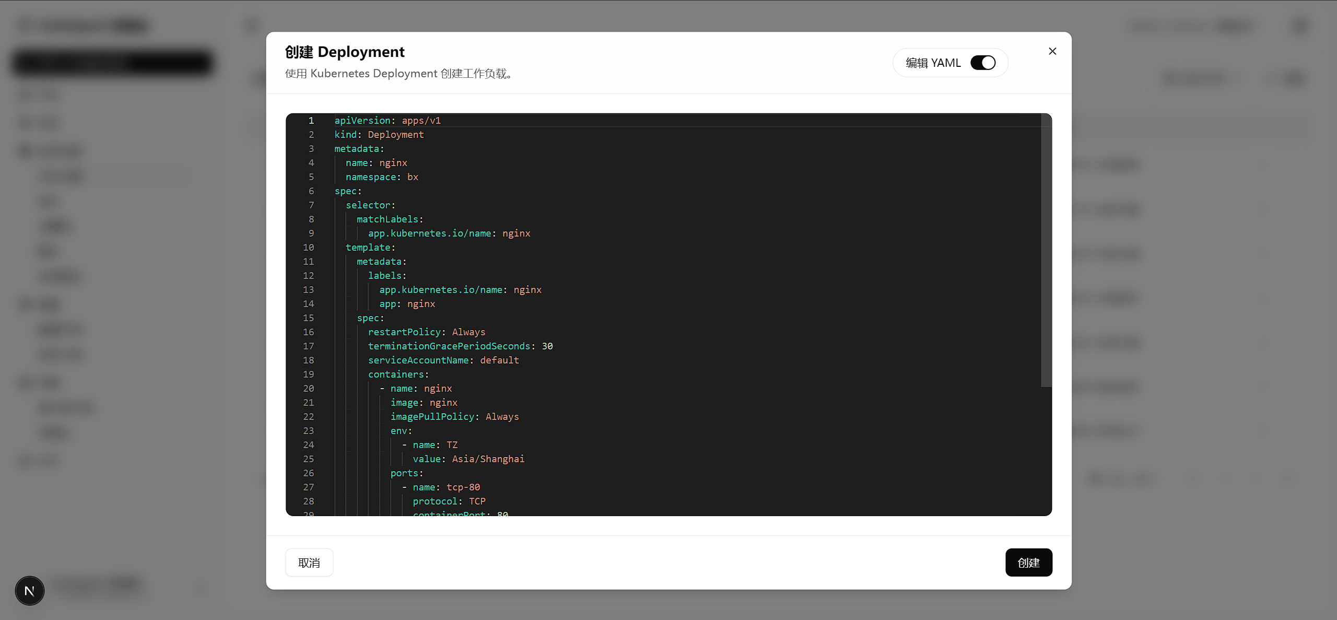Click the serviceAccountName: default line
The width and height of the screenshot is (1337, 620).
pos(443,360)
